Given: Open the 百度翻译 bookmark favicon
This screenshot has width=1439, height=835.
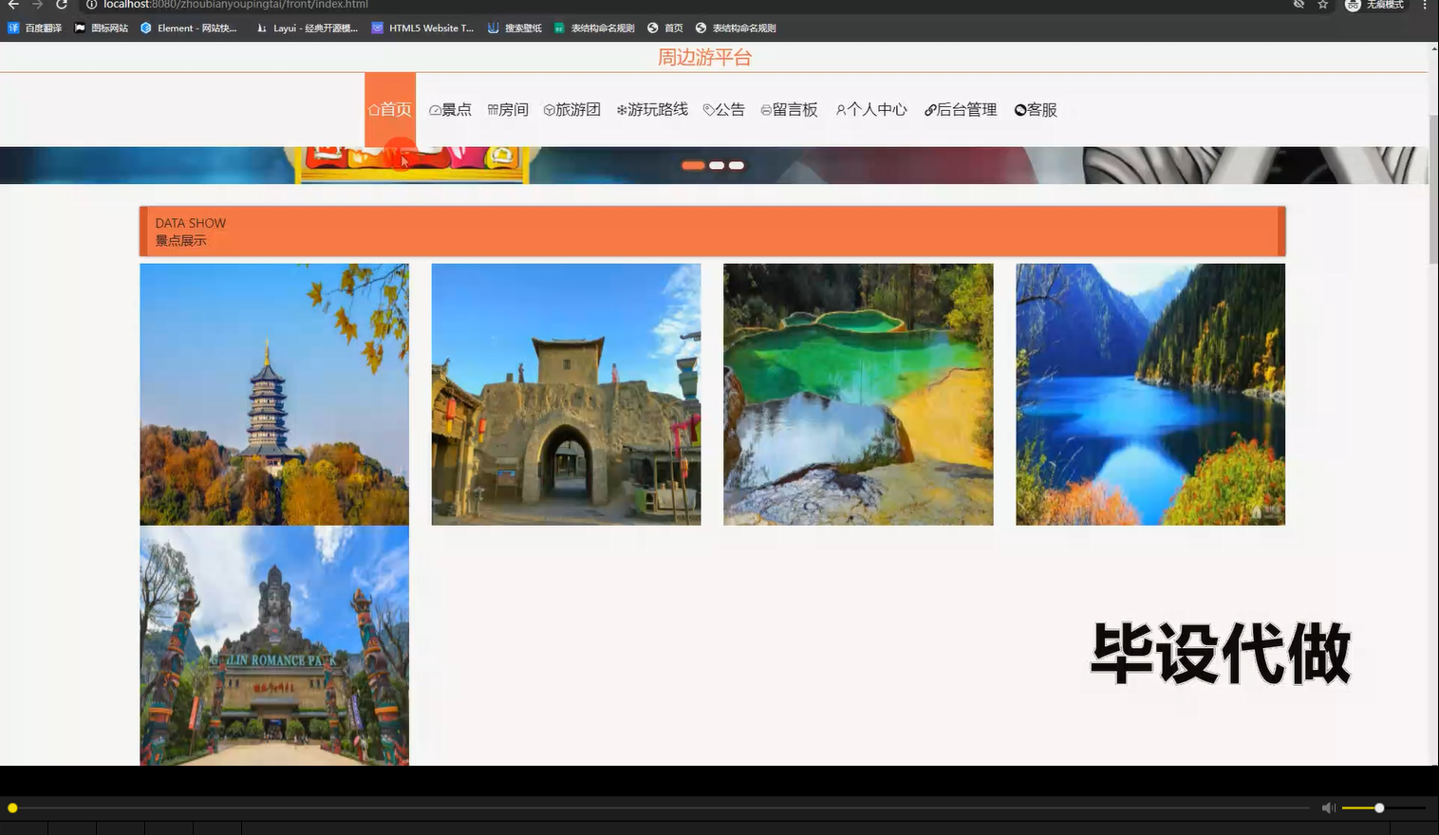Looking at the screenshot, I should tap(12, 28).
